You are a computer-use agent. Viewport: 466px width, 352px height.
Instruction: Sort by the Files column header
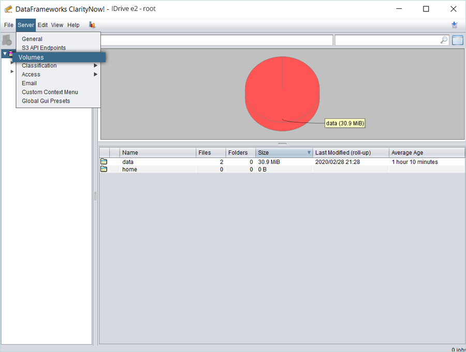click(x=211, y=152)
